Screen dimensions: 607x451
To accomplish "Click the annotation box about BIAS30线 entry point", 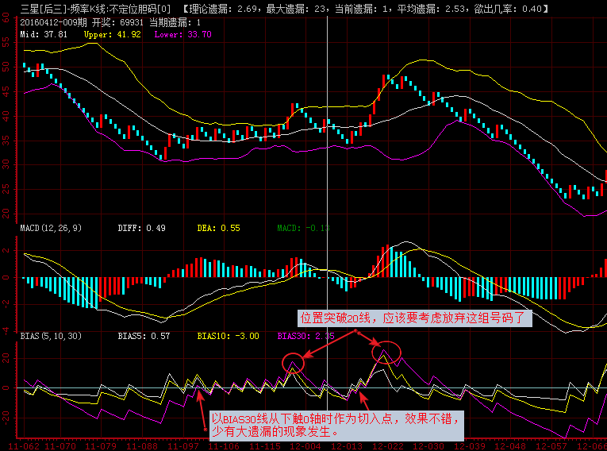I will [335, 425].
